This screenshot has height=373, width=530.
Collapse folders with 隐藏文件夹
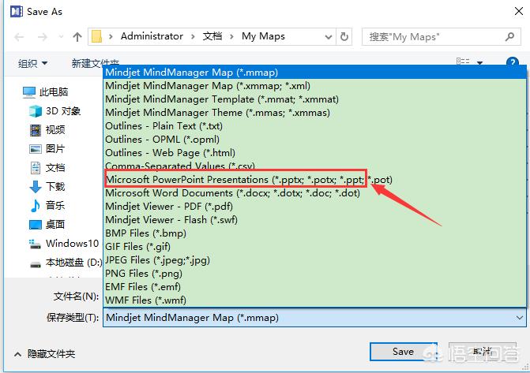44,354
